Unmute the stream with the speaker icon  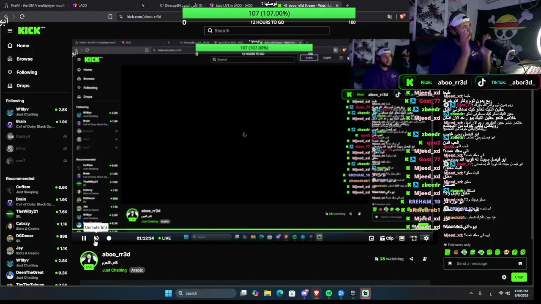[96, 238]
